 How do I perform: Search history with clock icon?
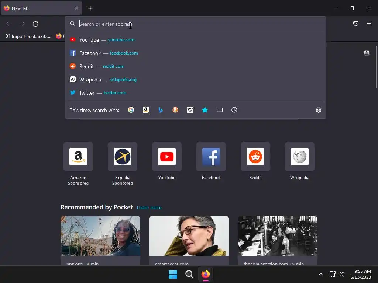point(234,110)
